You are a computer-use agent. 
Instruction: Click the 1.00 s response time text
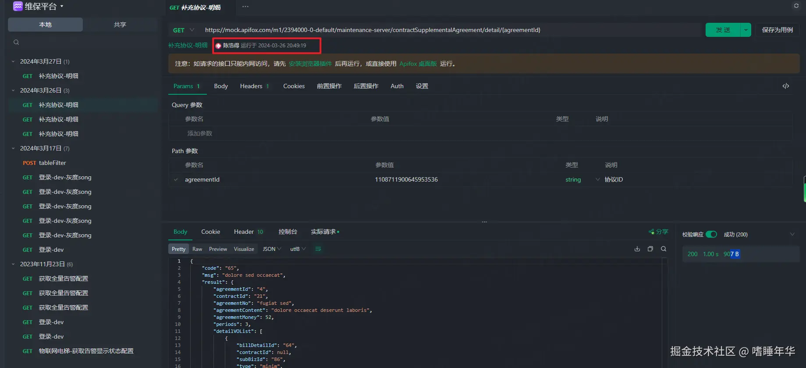coord(710,254)
